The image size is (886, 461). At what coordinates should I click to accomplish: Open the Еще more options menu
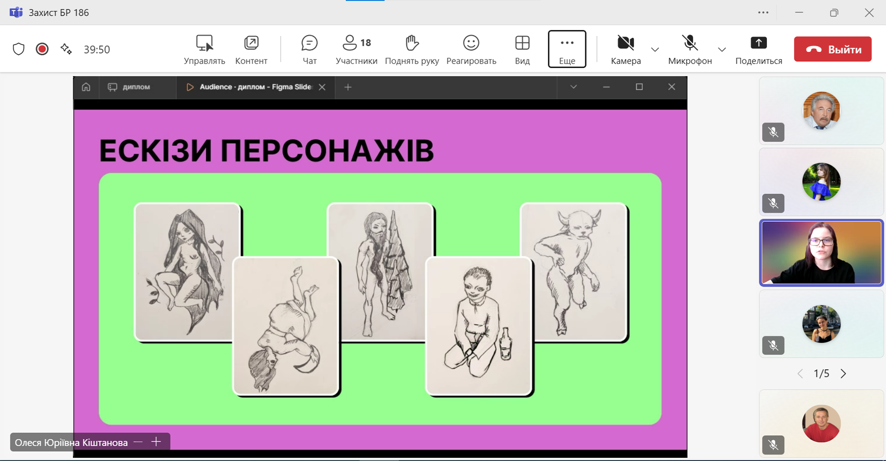click(567, 49)
